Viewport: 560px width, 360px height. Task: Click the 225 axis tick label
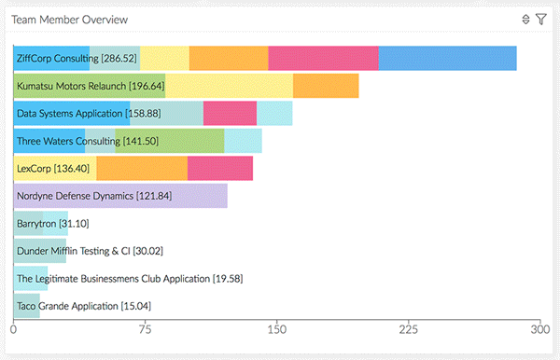(x=409, y=329)
